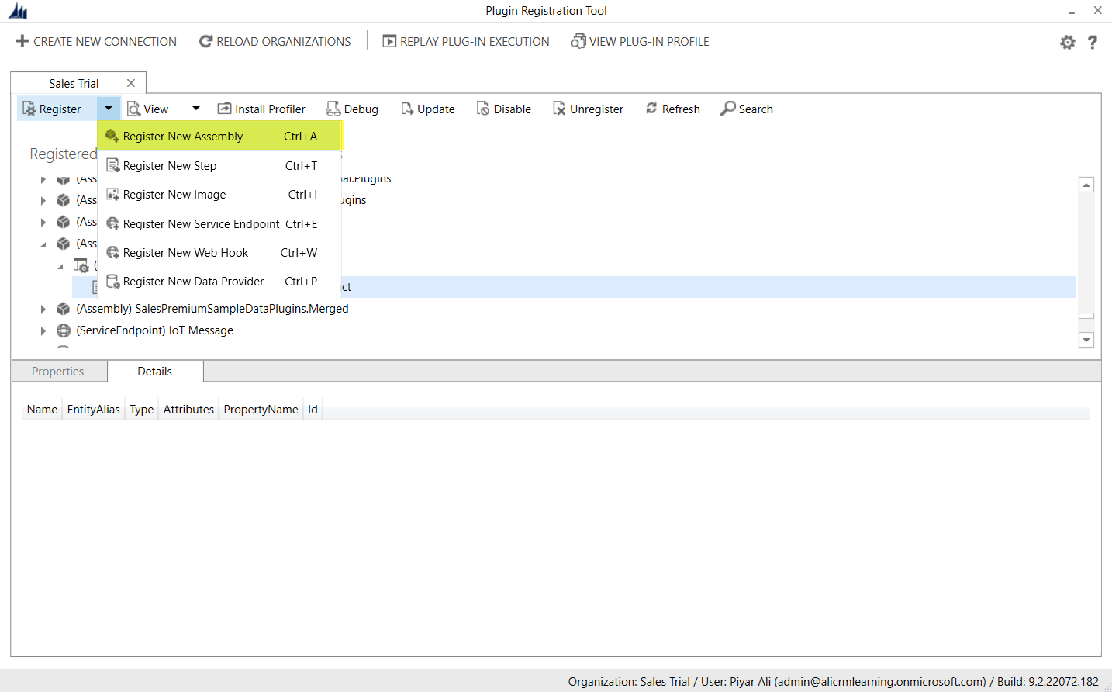Click Create New Connection plus icon
Viewport: 1112px width, 692px height.
(x=22, y=41)
